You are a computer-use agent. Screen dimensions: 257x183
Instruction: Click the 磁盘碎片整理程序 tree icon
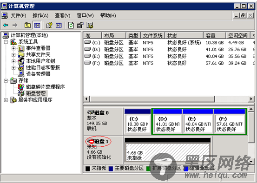click(x=21, y=87)
